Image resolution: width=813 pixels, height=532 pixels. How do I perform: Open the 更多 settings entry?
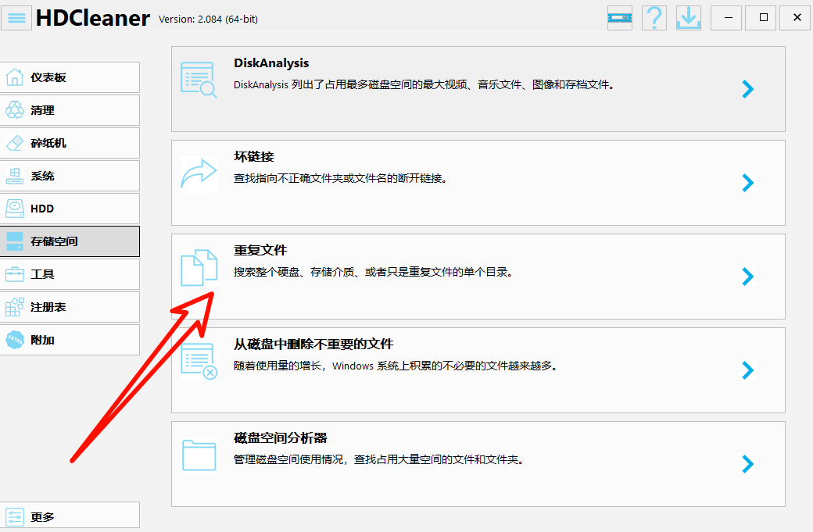tap(70, 516)
